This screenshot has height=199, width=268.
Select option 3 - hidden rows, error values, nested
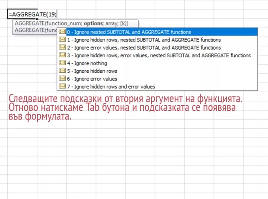157,56
